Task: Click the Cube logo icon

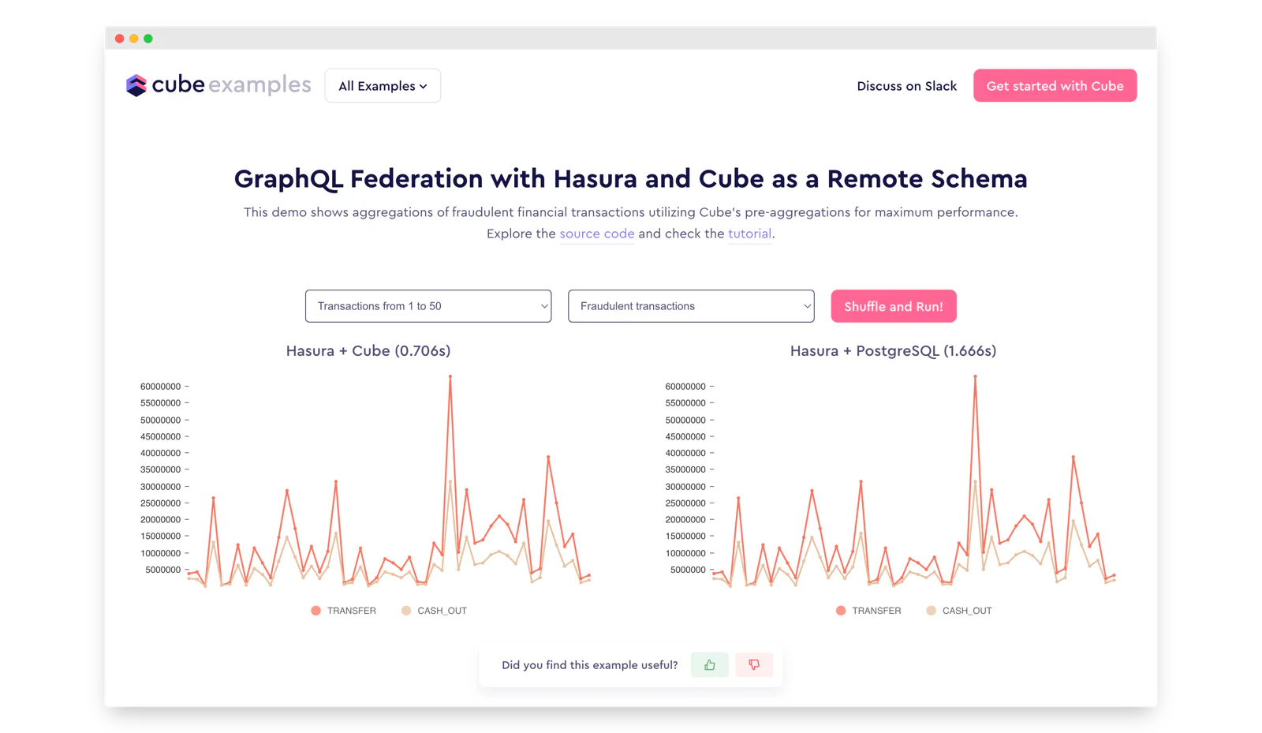Action: pyautogui.click(x=136, y=85)
